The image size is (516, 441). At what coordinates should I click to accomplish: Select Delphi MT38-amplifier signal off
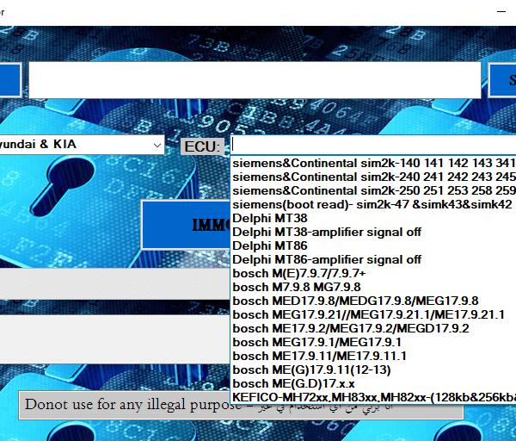coord(327,232)
